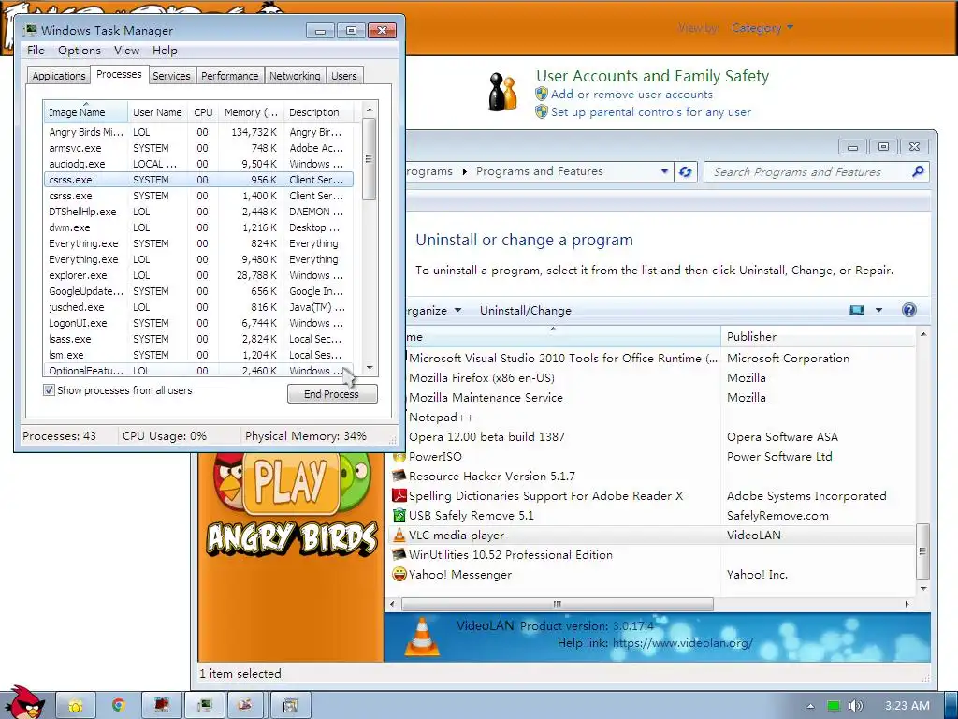
Task: Sort processes by Memory column
Action: (251, 112)
